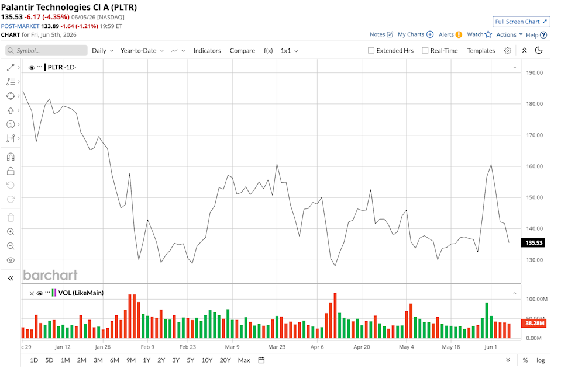
Task: Open VOL indicator more options dots
Action: (x=47, y=293)
